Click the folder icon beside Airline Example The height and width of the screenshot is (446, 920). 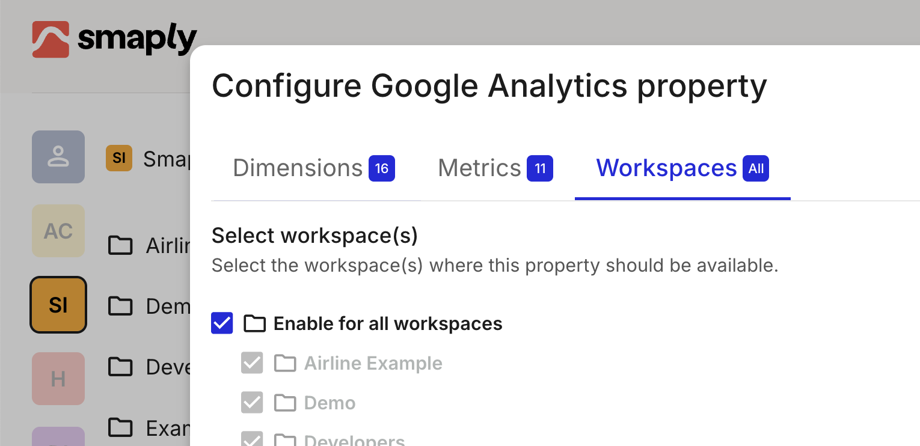pyautogui.click(x=285, y=364)
